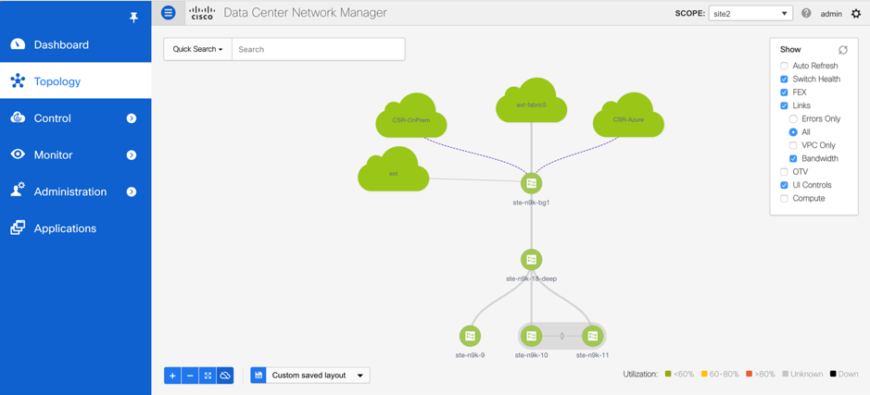The width and height of the screenshot is (870, 395).
Task: Open the help question mark icon
Action: [x=806, y=14]
